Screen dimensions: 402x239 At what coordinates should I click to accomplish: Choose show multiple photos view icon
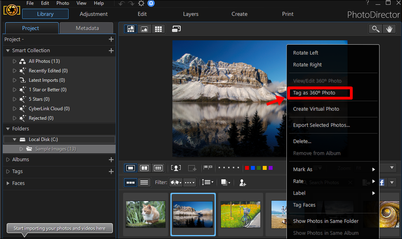click(x=158, y=168)
